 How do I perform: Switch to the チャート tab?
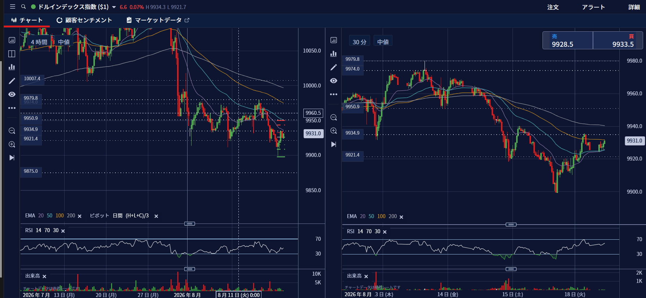tap(27, 20)
